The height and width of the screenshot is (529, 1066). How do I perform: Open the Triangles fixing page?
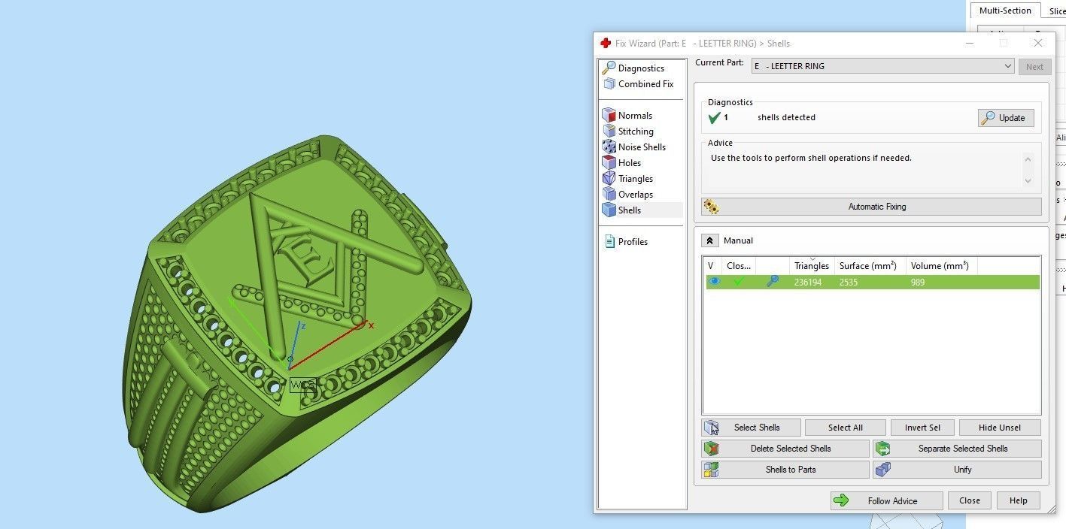(628, 179)
